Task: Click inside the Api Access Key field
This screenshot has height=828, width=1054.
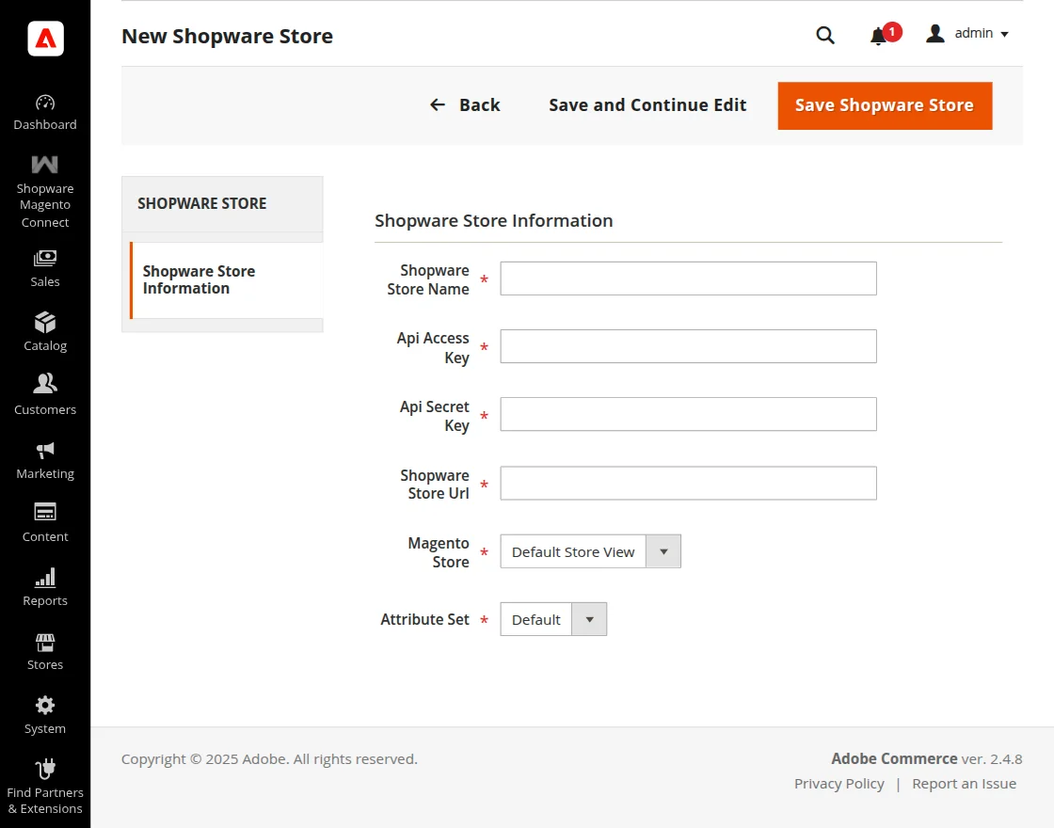Action: click(x=687, y=346)
